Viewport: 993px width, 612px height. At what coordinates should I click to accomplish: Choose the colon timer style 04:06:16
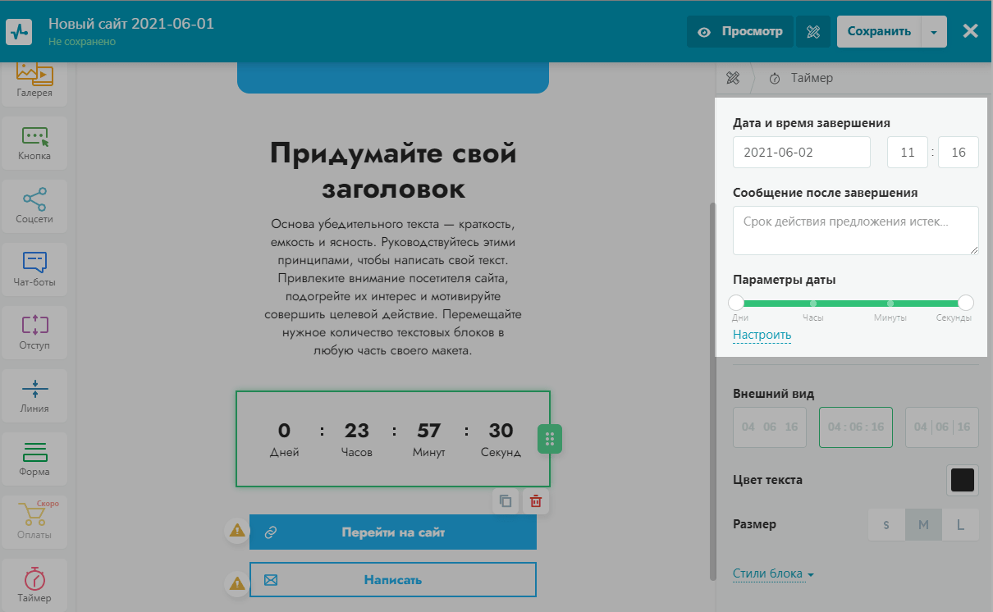point(856,427)
